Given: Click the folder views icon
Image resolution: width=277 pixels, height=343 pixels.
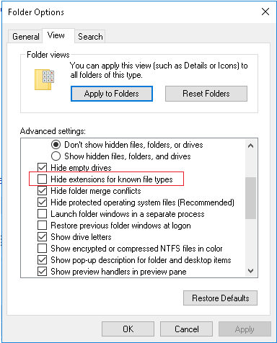Looking at the screenshot, I should point(45,80).
